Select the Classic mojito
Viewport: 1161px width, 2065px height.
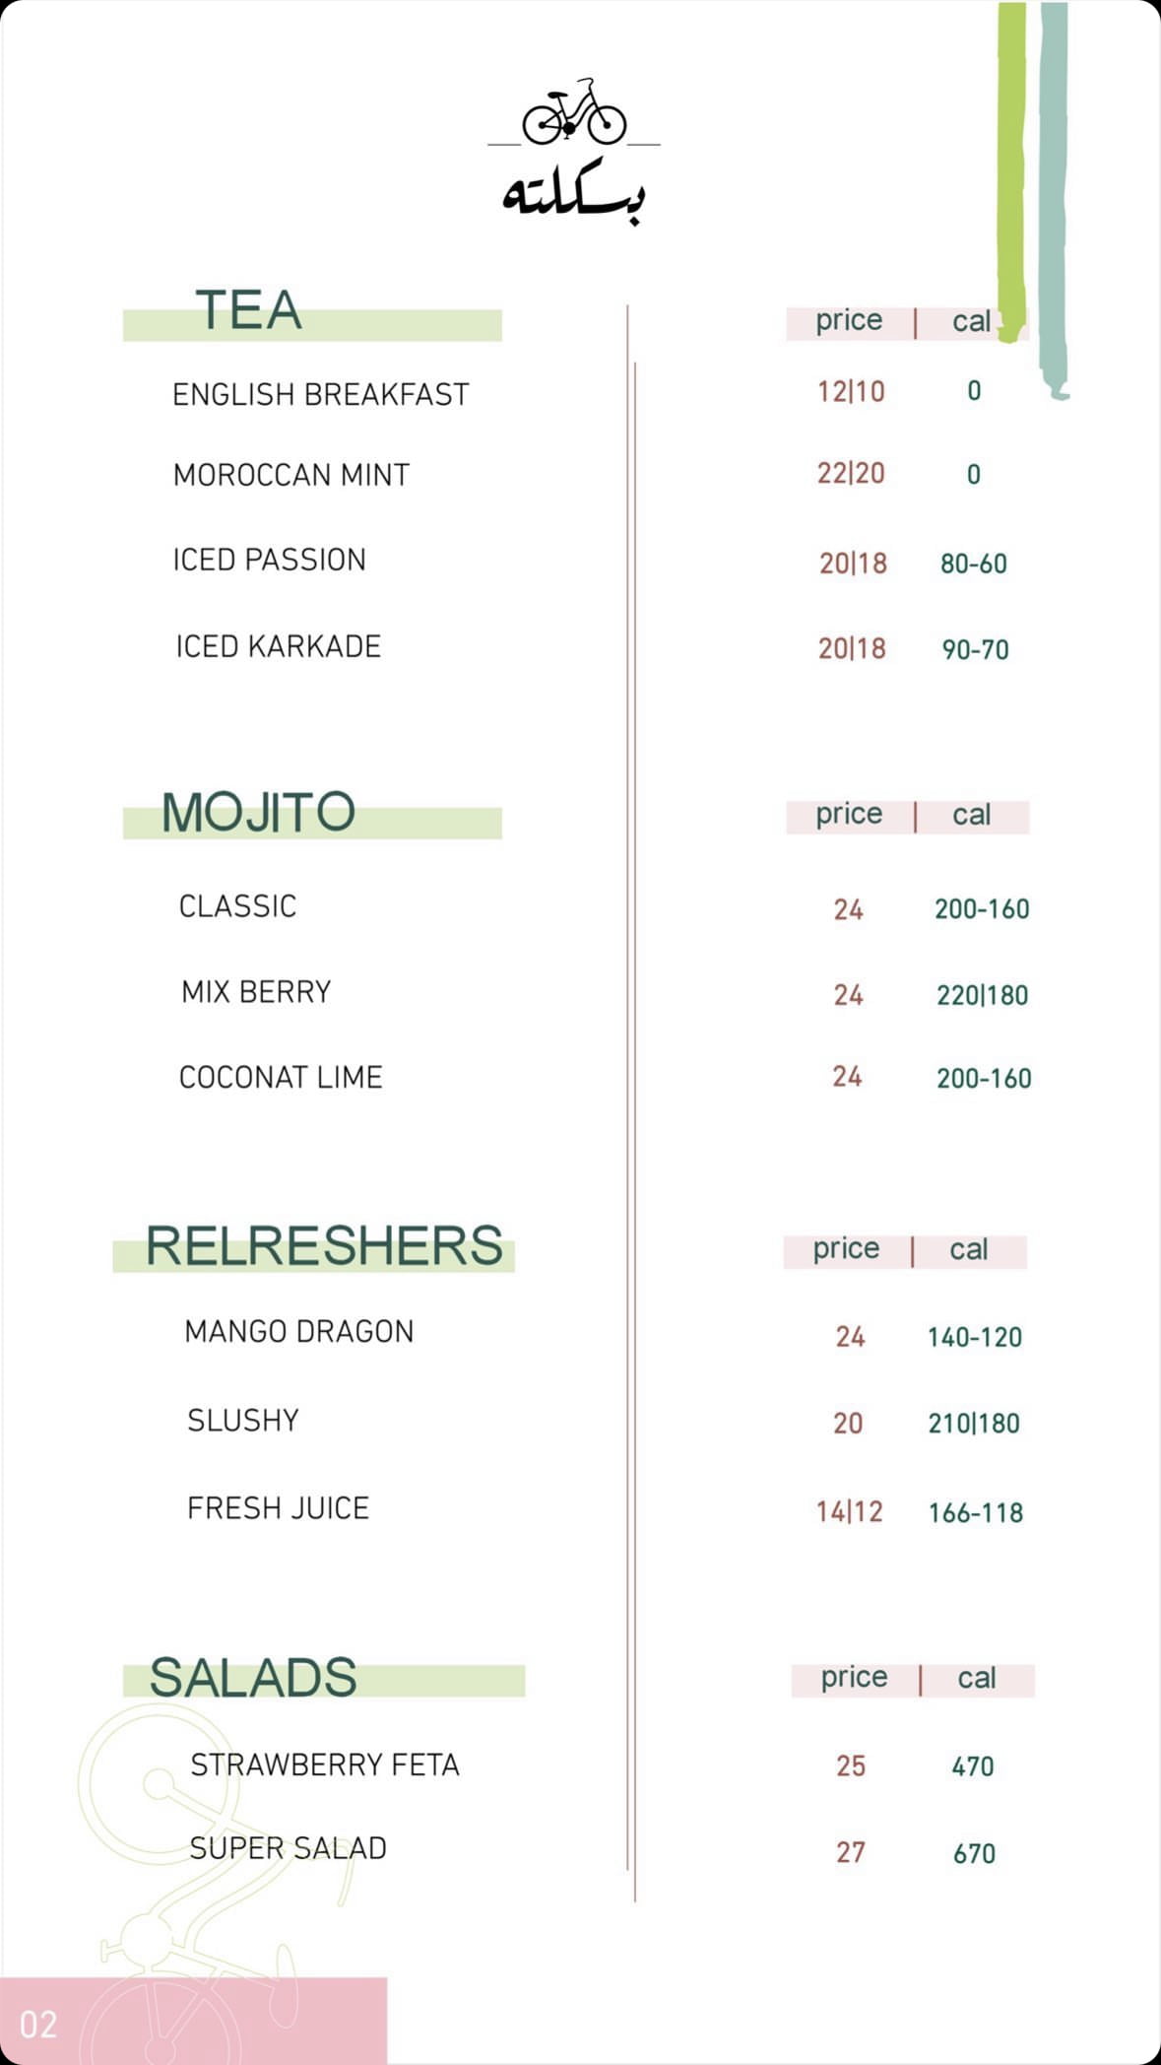(237, 906)
